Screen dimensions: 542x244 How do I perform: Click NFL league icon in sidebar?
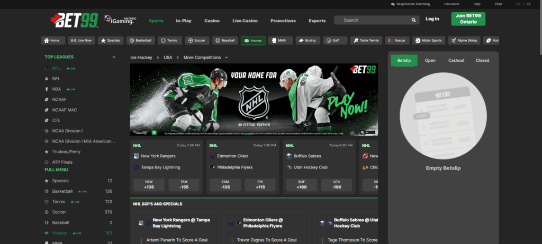coord(47,79)
